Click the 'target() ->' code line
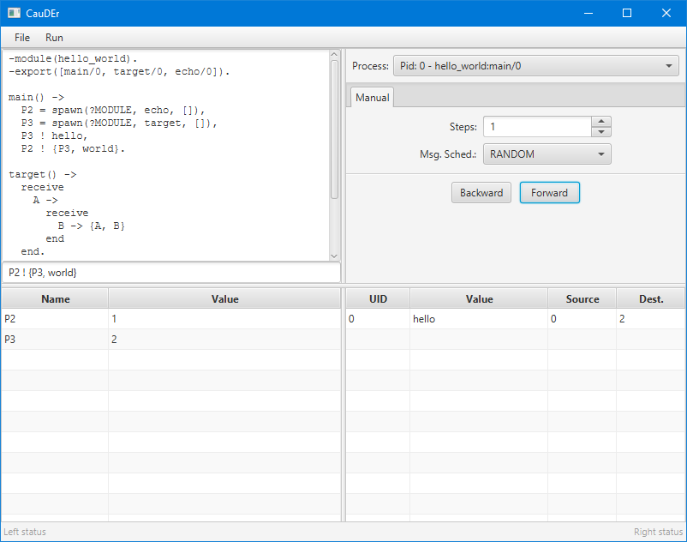The image size is (687, 542). tap(43, 175)
